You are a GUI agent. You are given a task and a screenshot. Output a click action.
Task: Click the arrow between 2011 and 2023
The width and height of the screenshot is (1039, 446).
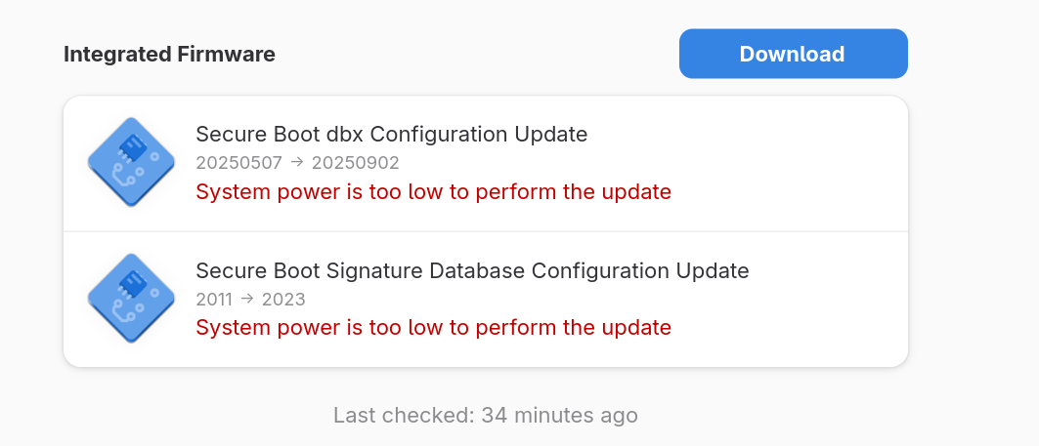pyautogui.click(x=248, y=299)
